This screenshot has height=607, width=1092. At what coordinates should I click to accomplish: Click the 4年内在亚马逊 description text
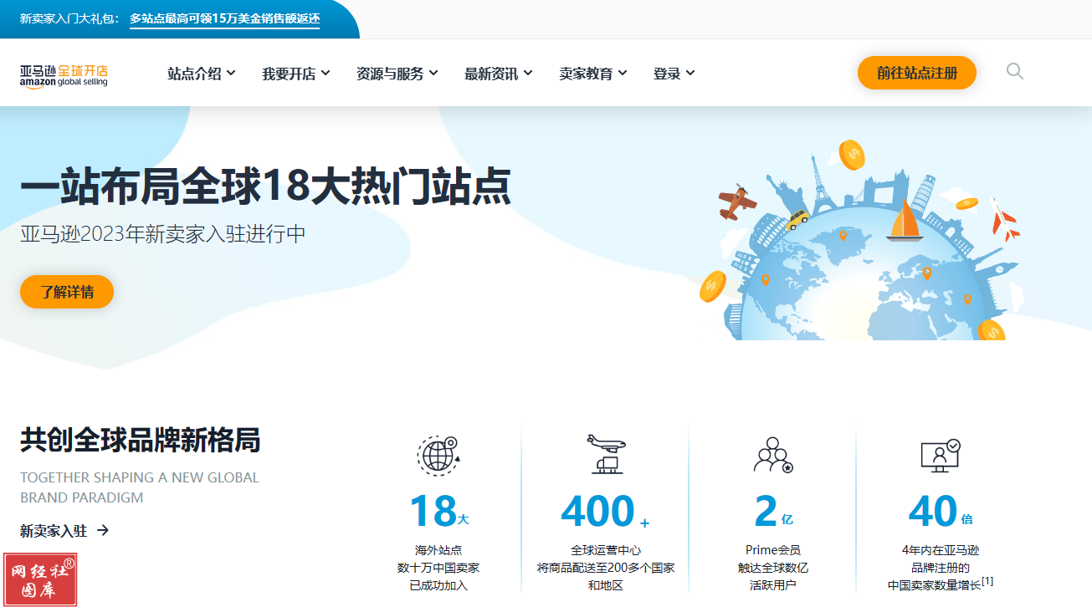pyautogui.click(x=941, y=550)
